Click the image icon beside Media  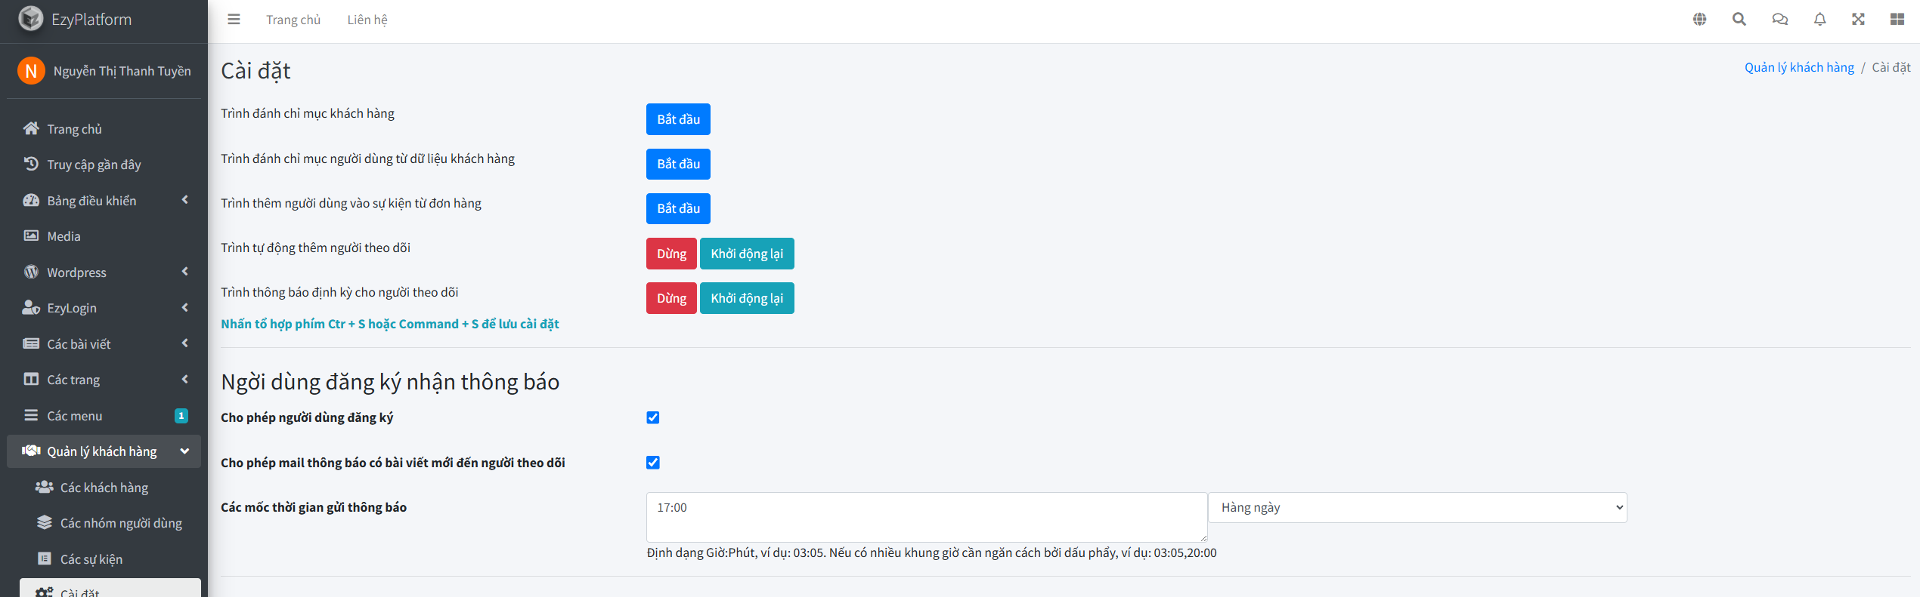click(x=31, y=235)
